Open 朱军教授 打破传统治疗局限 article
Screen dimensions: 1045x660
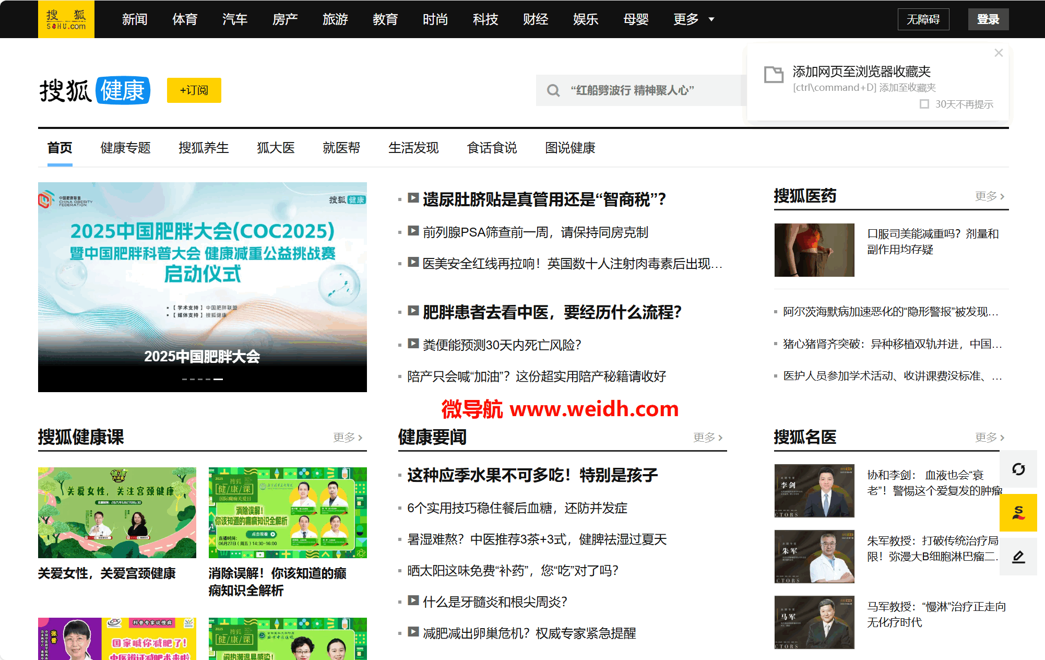[x=933, y=548]
